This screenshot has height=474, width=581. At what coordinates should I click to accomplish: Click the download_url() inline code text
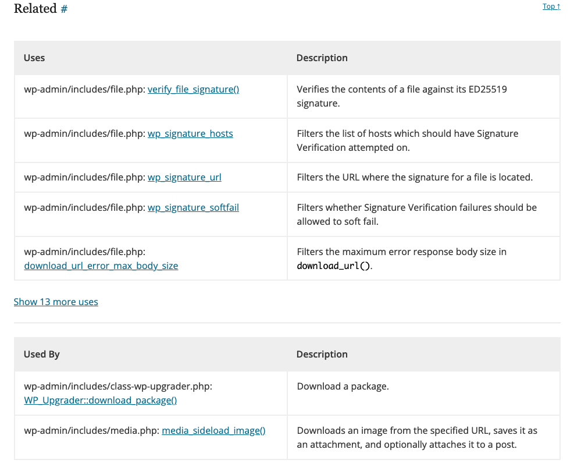point(333,266)
